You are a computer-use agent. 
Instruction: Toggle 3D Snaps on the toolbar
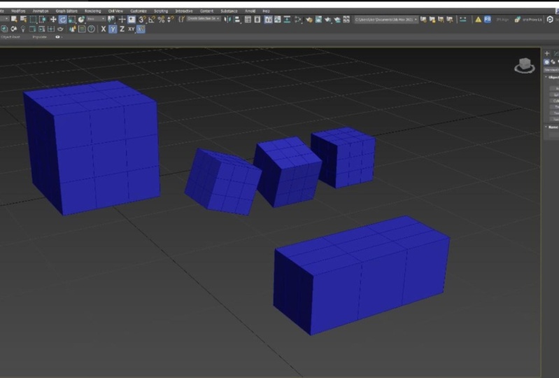point(142,20)
